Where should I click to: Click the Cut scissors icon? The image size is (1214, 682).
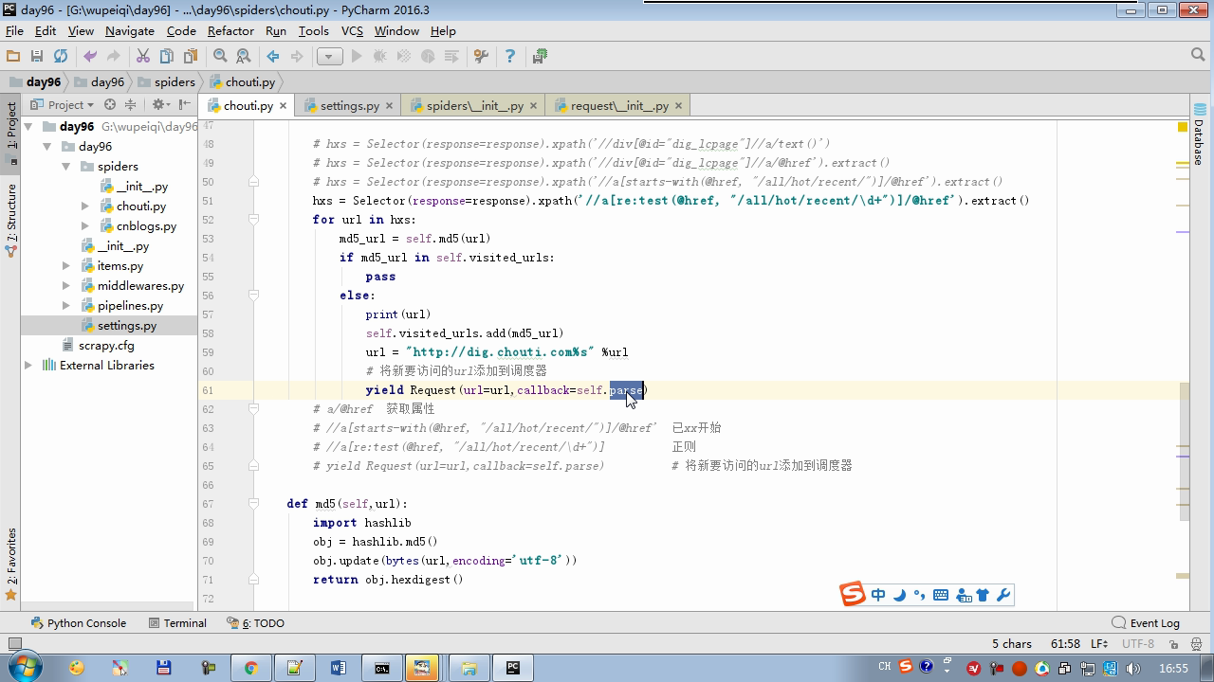pyautogui.click(x=143, y=57)
